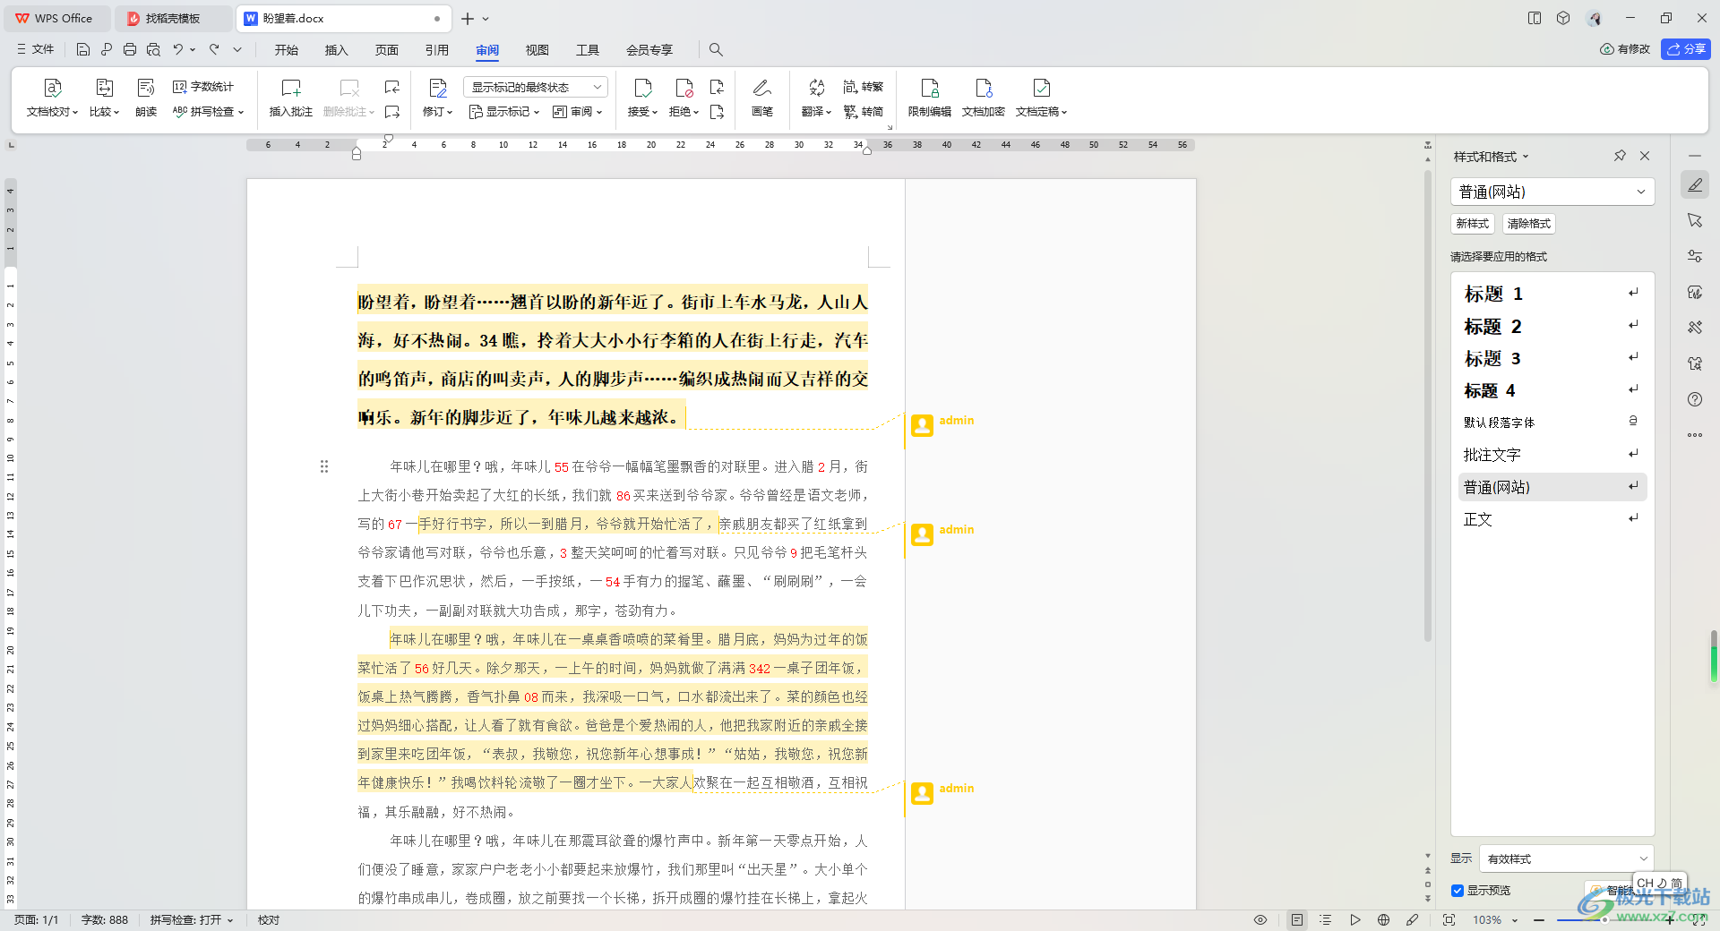
Task: Open first admin comment balloon
Action: (922, 425)
